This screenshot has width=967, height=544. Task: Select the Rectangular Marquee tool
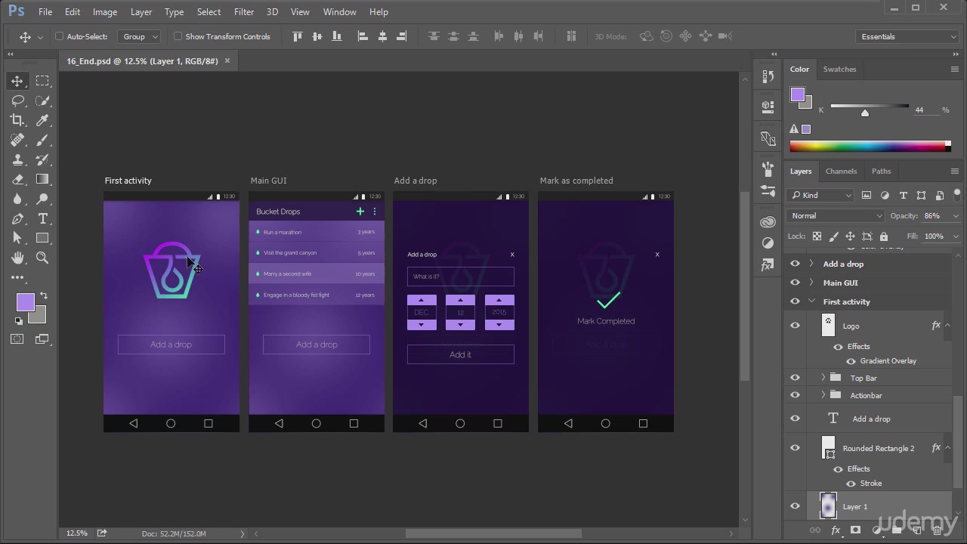pos(42,81)
